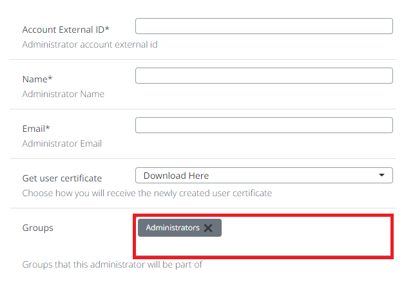Open the Get user certificate dropdown
The image size is (404, 294).
264,175
